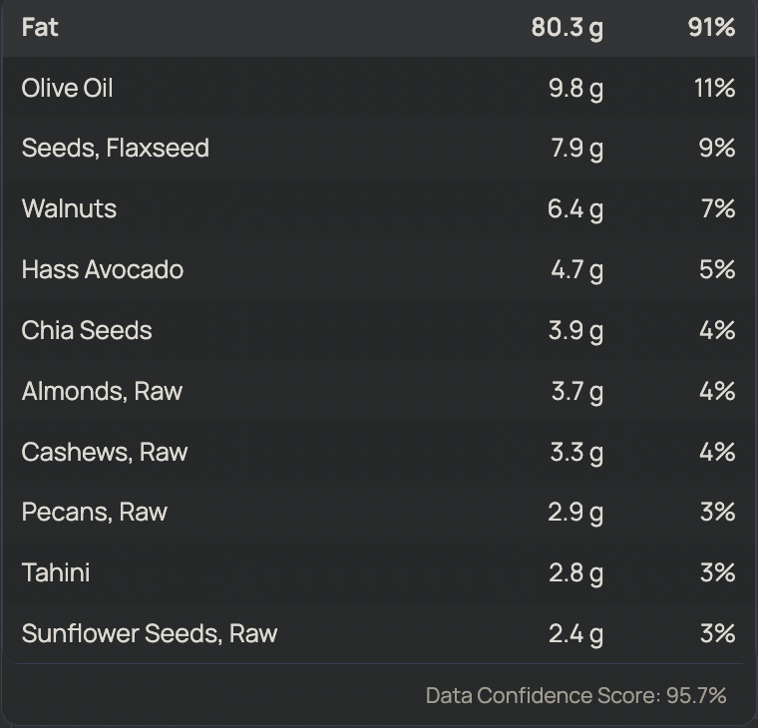Select the 9.8 g olive oil amount
The image size is (758, 728).
[x=575, y=88]
